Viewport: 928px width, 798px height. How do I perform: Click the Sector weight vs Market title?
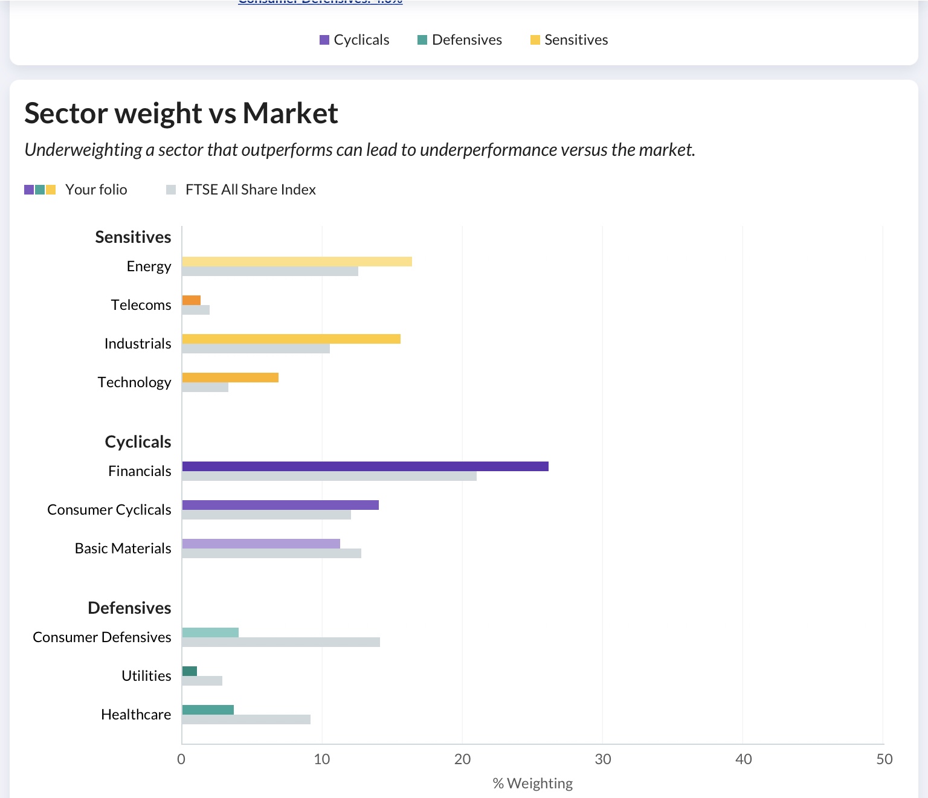[181, 113]
